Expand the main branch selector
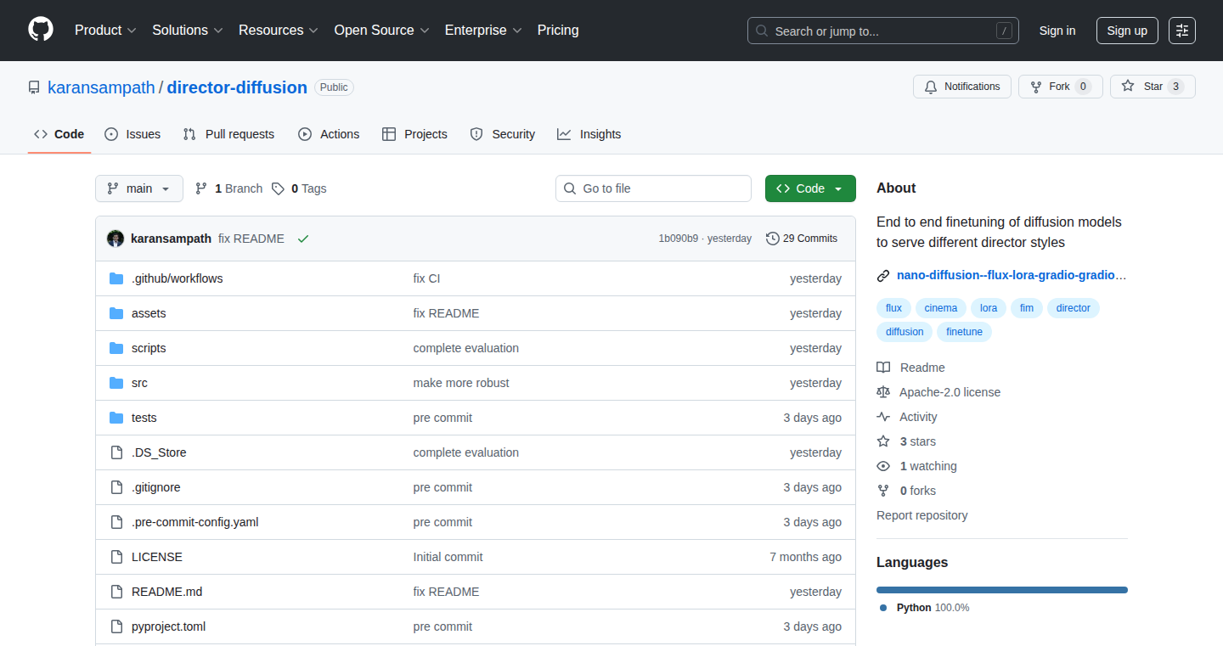 tap(139, 188)
